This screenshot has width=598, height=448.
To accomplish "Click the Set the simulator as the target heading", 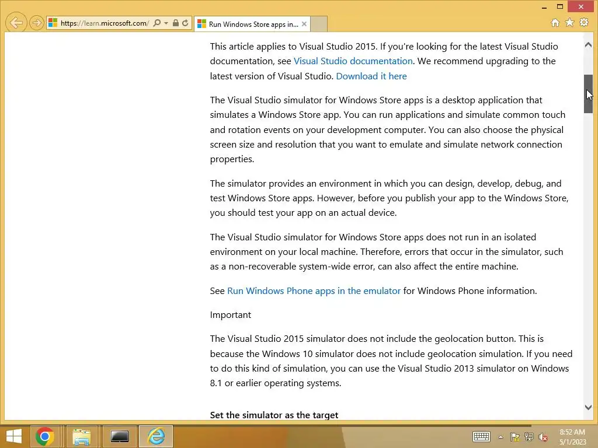I will point(274,415).
